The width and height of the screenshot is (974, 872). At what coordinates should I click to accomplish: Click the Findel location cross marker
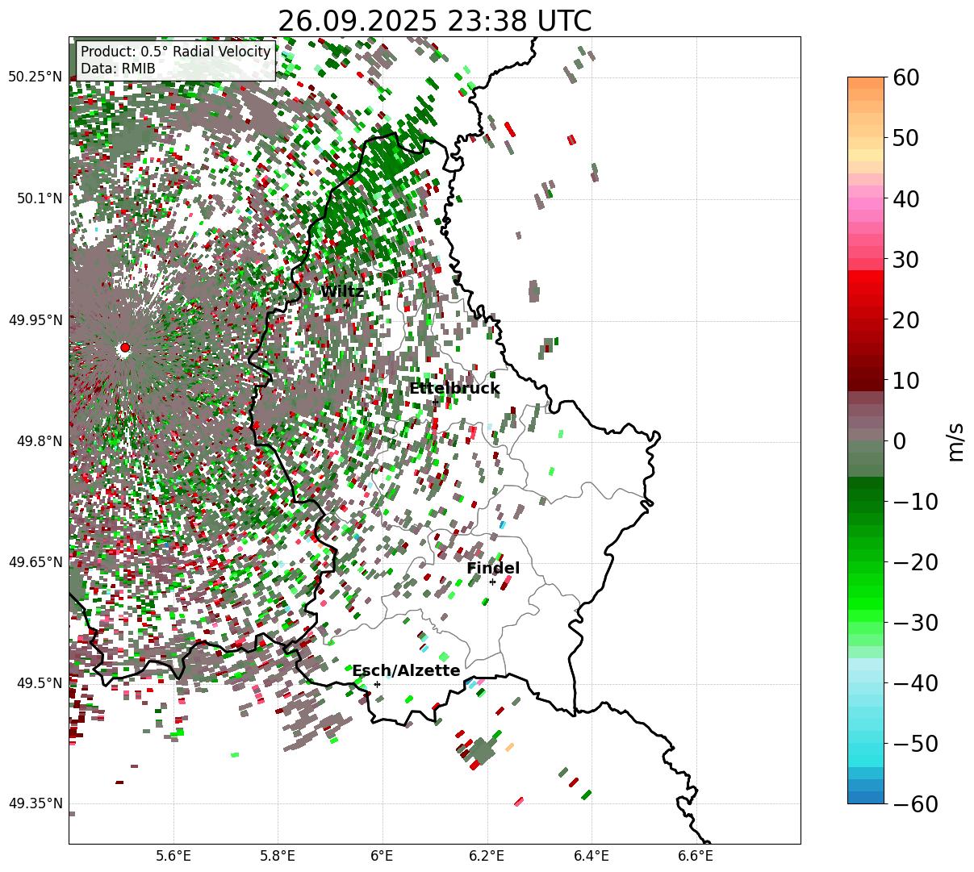(x=492, y=582)
